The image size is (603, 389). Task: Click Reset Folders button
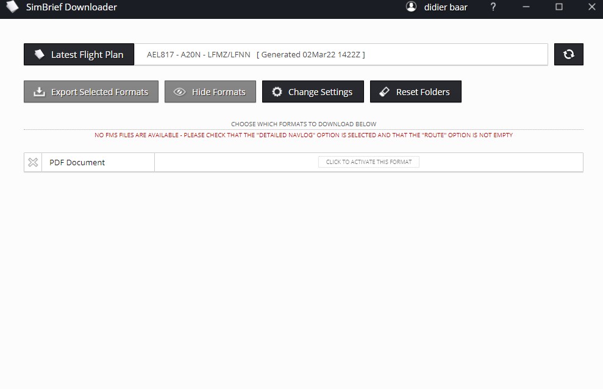click(x=415, y=91)
